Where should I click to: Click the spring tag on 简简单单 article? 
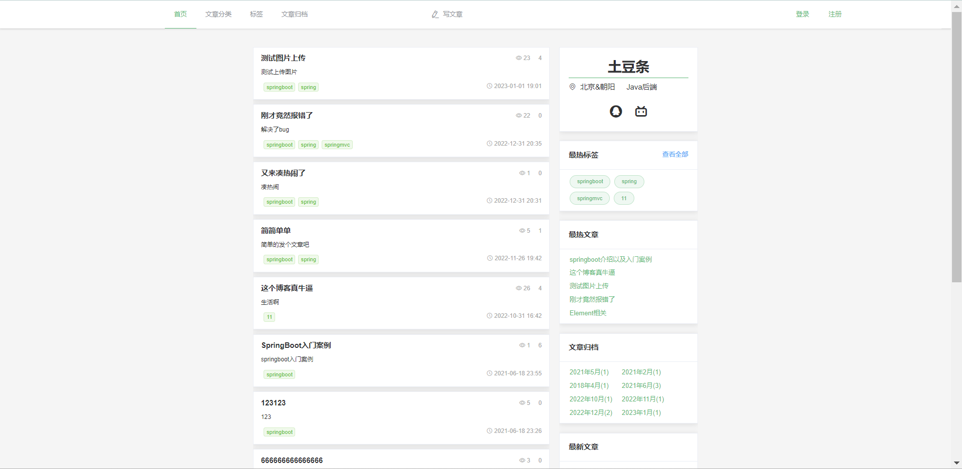[x=309, y=259]
